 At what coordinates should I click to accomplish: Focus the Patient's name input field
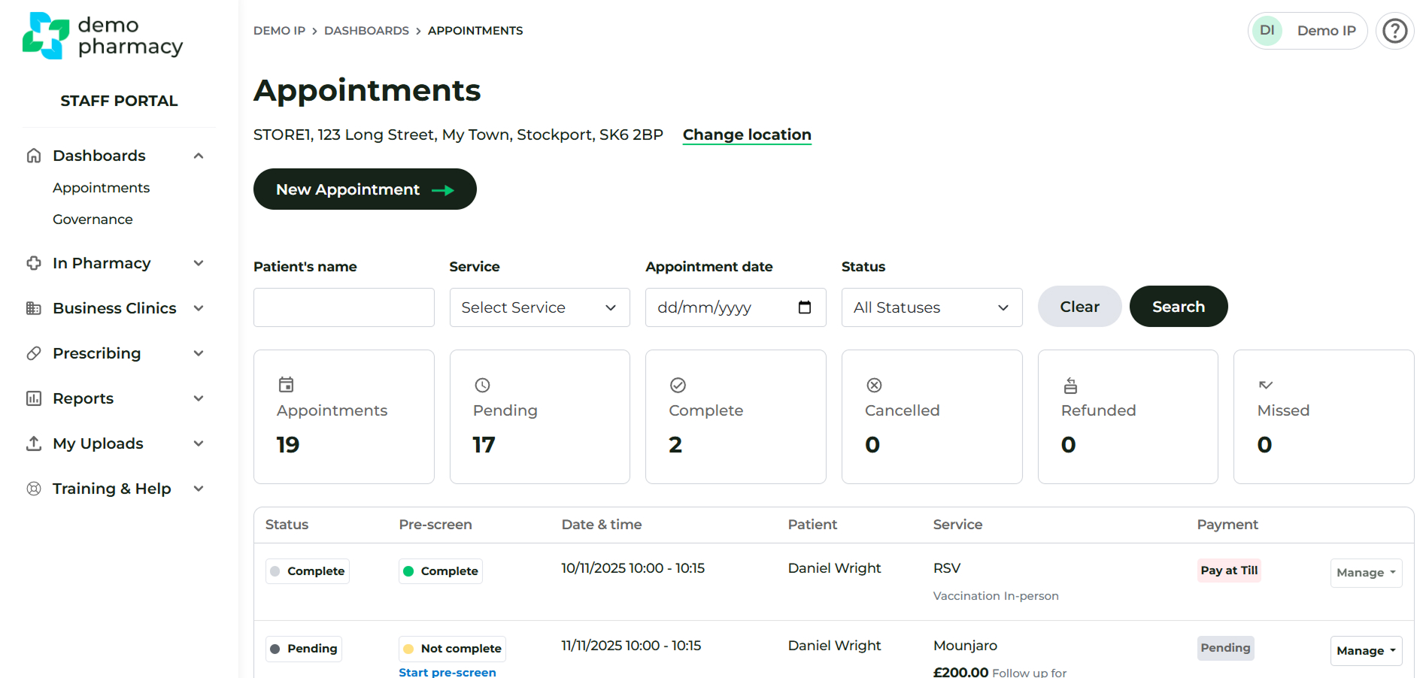click(x=344, y=307)
